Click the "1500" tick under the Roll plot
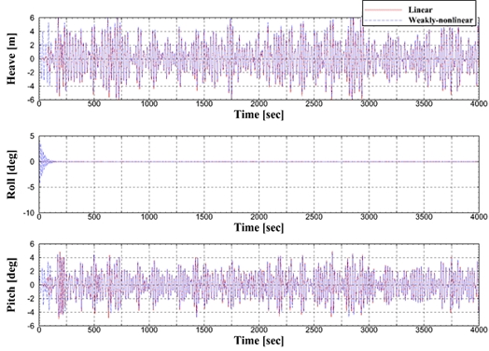489x351 pixels. 204,217
